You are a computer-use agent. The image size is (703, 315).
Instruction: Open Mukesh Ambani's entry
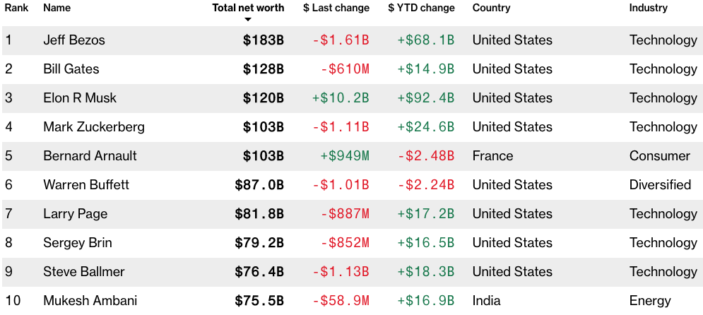89,301
